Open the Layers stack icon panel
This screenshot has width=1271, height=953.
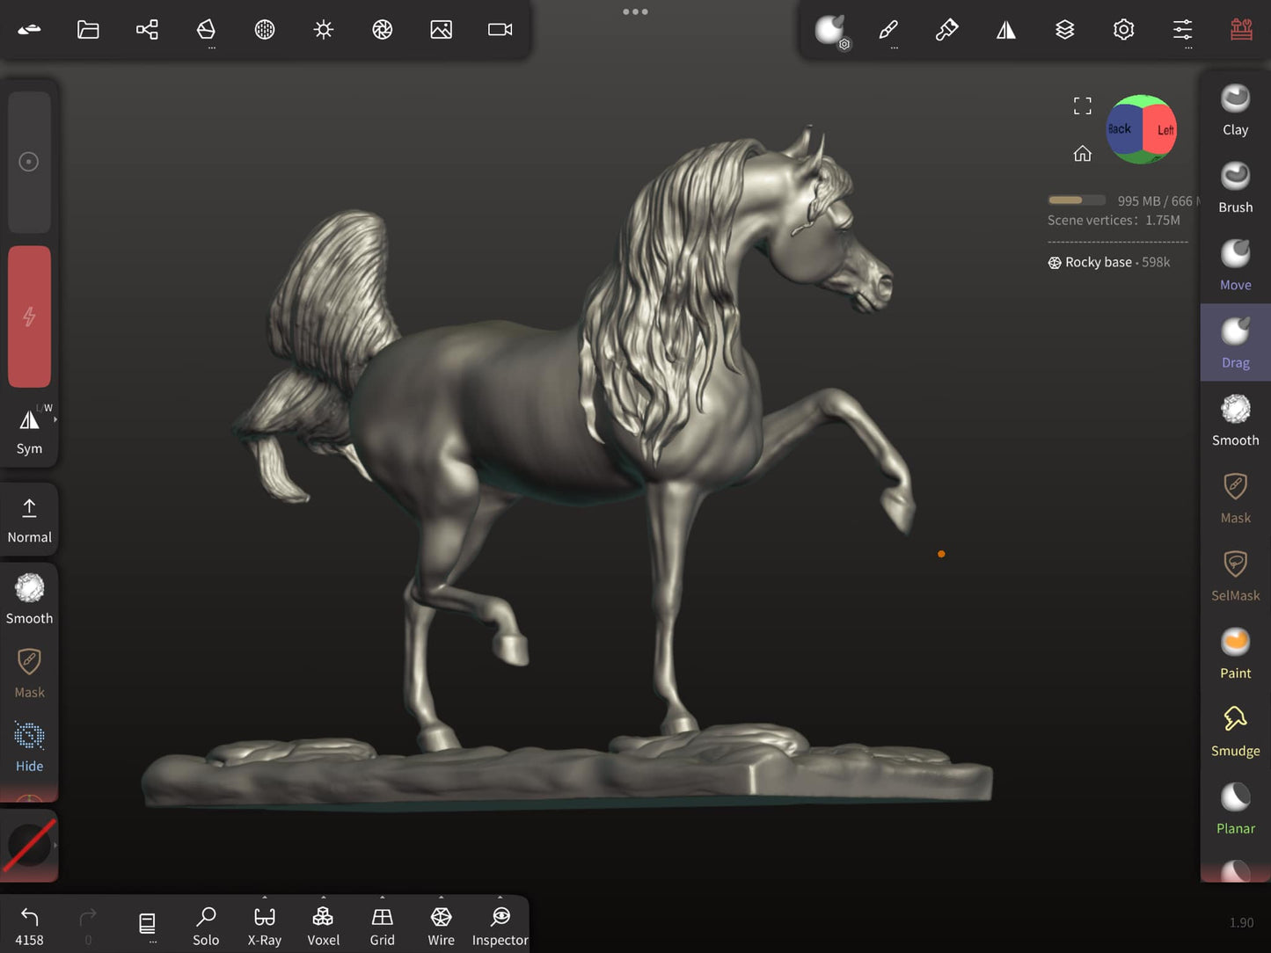pos(1064,30)
